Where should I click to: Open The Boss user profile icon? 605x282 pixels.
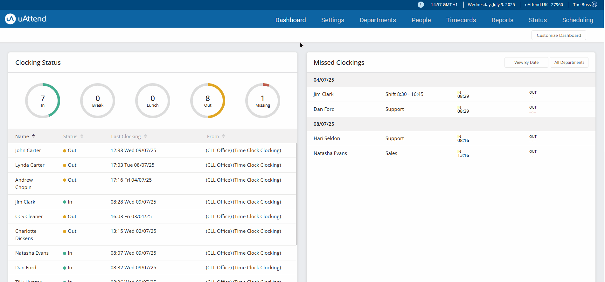(x=594, y=4)
